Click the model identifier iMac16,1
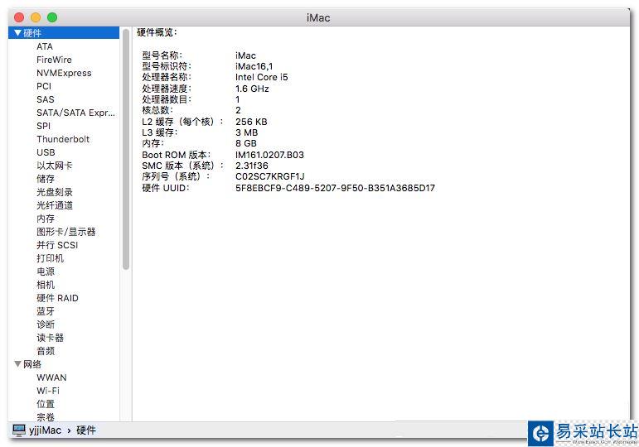Image resolution: width=639 pixels, height=447 pixels. pos(254,66)
